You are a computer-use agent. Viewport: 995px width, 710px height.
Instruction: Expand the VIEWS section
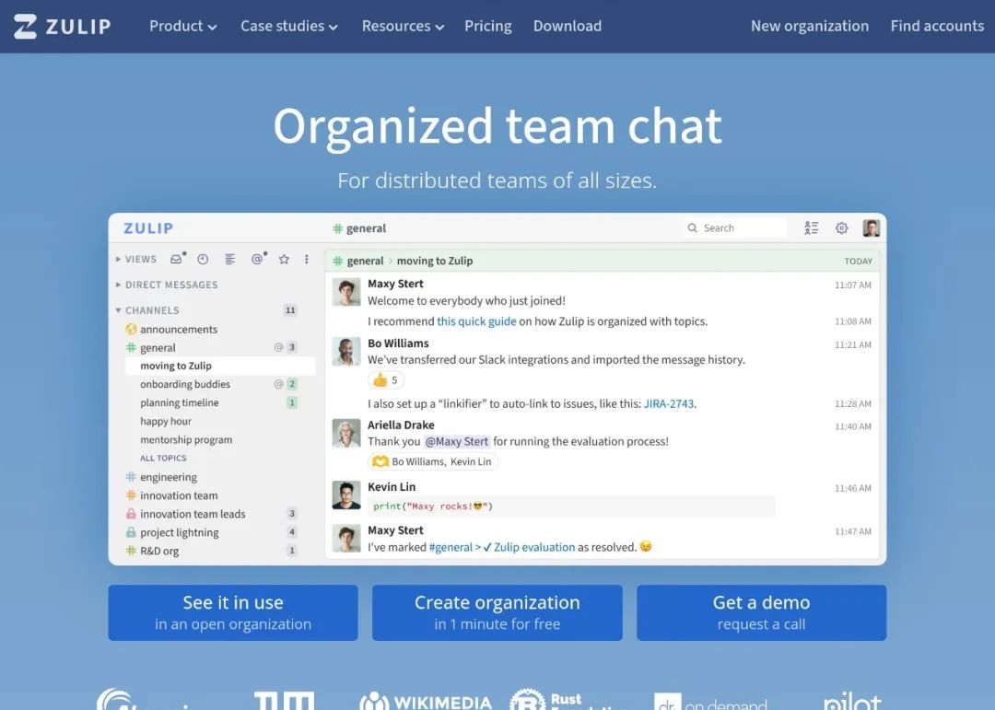pos(135,259)
